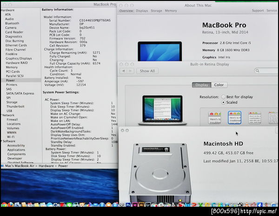Switch to the Memory tab
The image size is (279, 216).
coord(171,11)
